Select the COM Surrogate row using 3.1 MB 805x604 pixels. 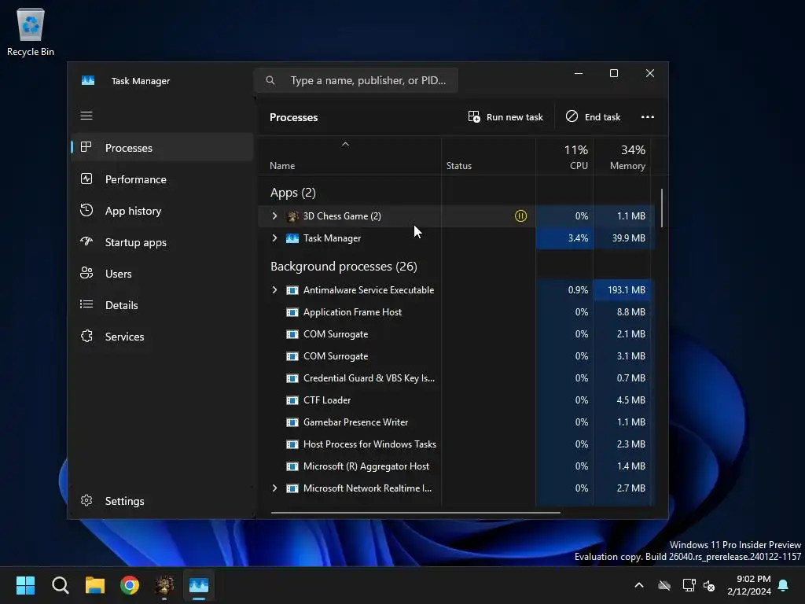coord(457,356)
